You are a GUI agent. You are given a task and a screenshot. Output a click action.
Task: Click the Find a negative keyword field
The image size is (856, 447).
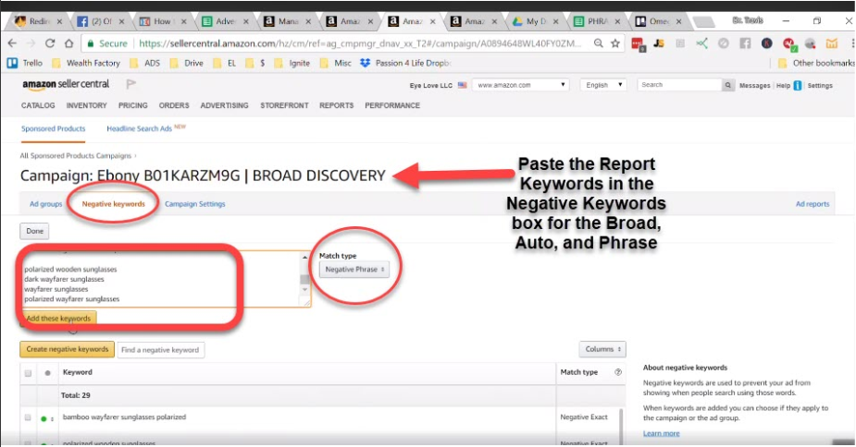point(160,350)
